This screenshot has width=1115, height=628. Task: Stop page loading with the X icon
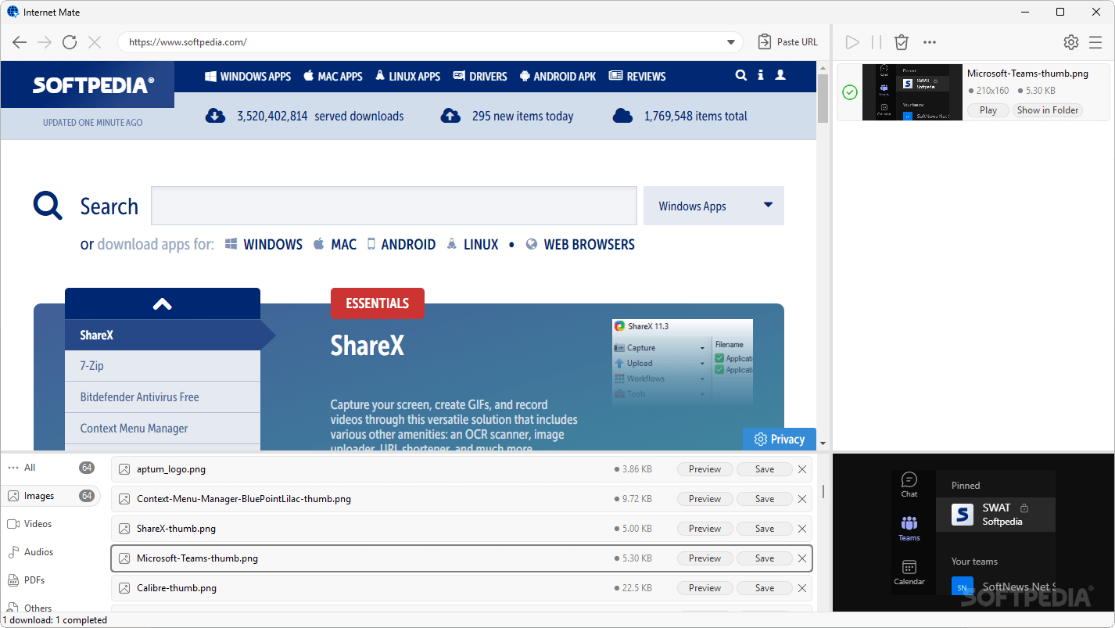[95, 42]
